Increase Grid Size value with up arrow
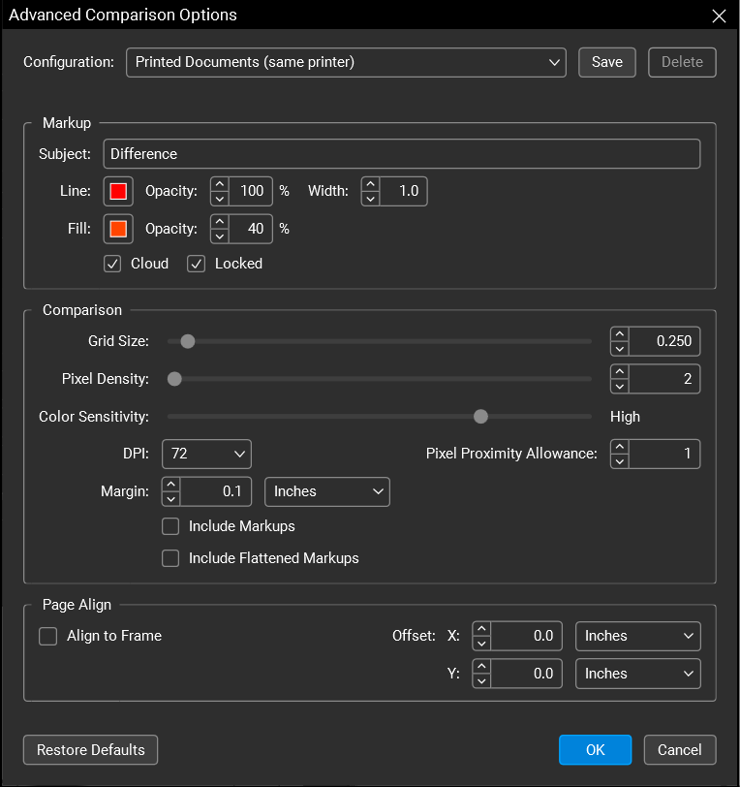This screenshot has height=787, width=740. 619,334
